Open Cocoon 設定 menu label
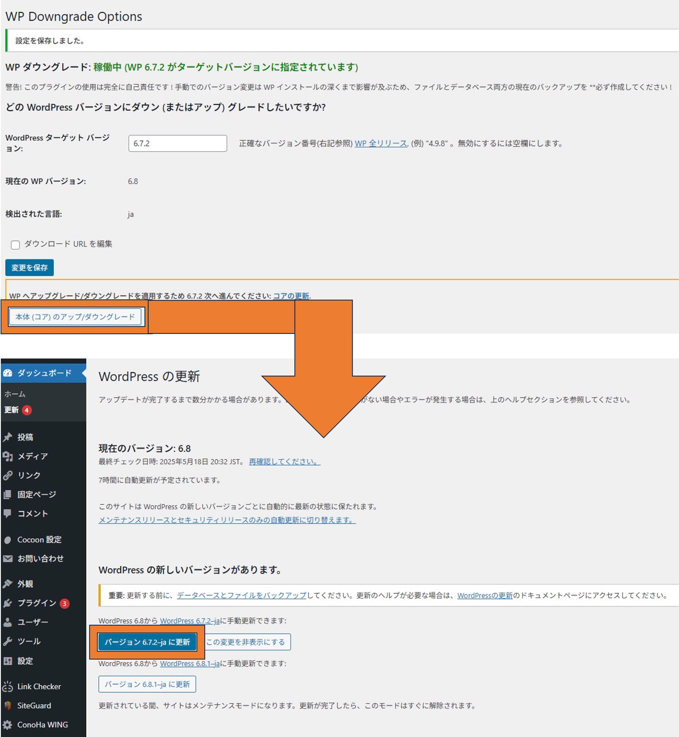This screenshot has height=737, width=679. [39, 540]
